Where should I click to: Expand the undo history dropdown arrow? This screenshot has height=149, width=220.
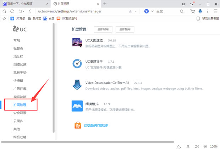click(x=23, y=11)
